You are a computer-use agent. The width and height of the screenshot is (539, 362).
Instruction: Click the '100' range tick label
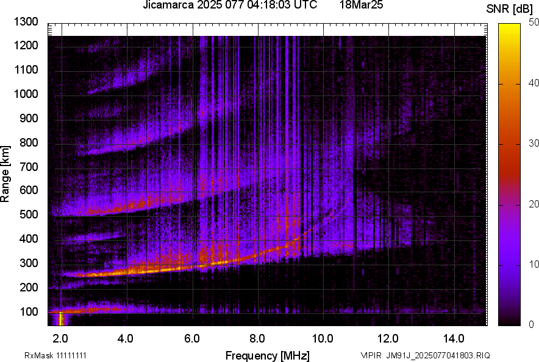(29, 312)
